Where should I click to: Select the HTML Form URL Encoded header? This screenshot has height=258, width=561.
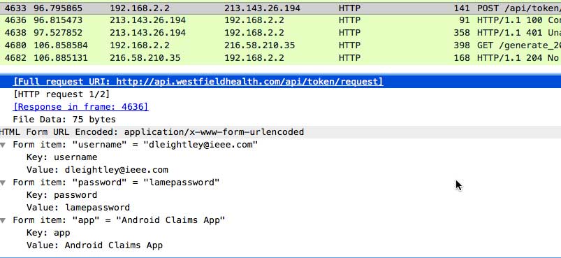click(281, 132)
